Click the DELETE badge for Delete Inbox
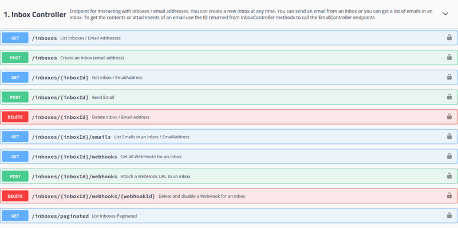The width and height of the screenshot is (458, 228). click(15, 117)
